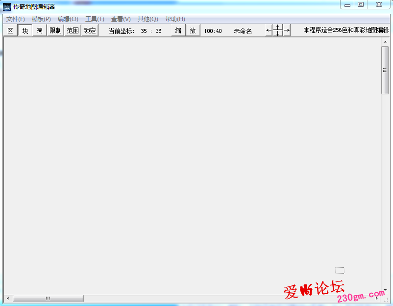Viewport: 393px width, 306px height.
Task: Click the 当前坐标 coordinate label
Action: tap(122, 31)
